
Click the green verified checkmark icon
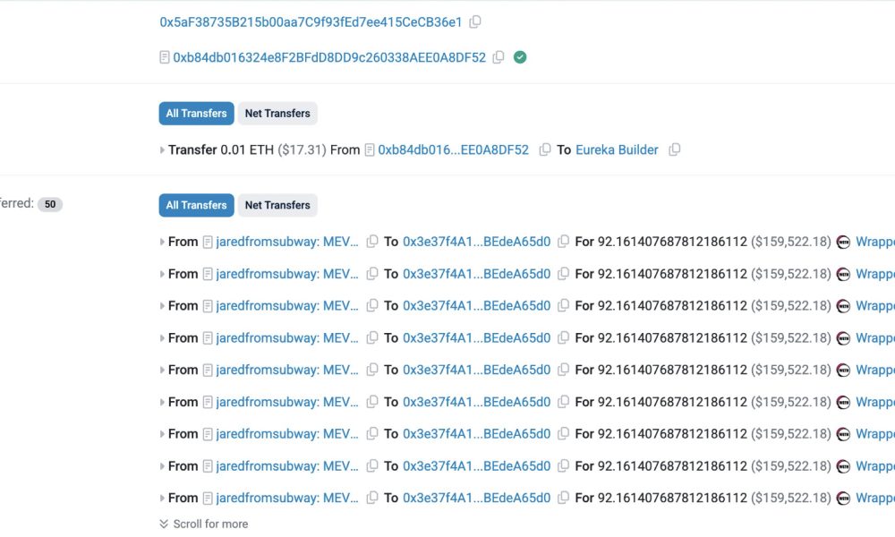point(520,57)
